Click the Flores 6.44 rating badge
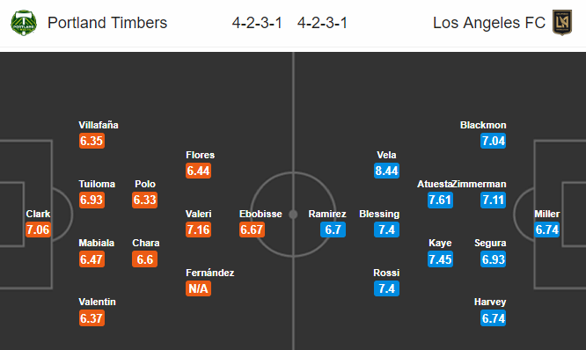 199,171
